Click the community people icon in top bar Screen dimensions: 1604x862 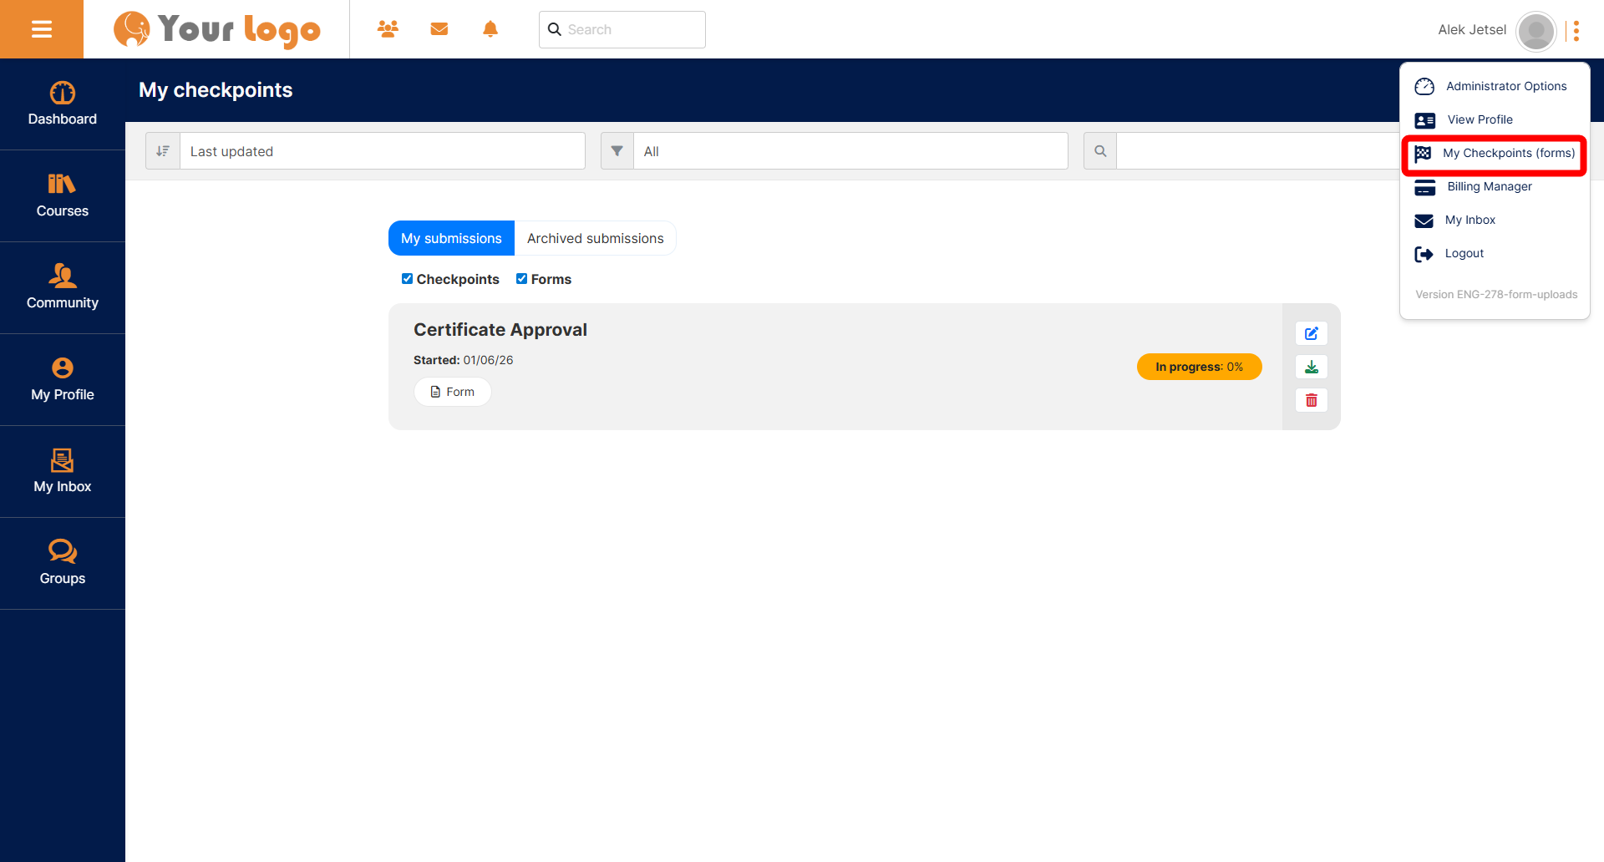(x=388, y=29)
